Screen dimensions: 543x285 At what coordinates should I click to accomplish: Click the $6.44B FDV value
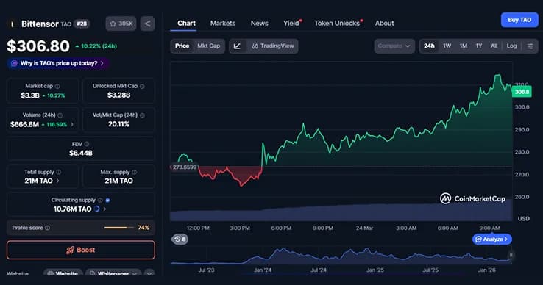point(81,153)
